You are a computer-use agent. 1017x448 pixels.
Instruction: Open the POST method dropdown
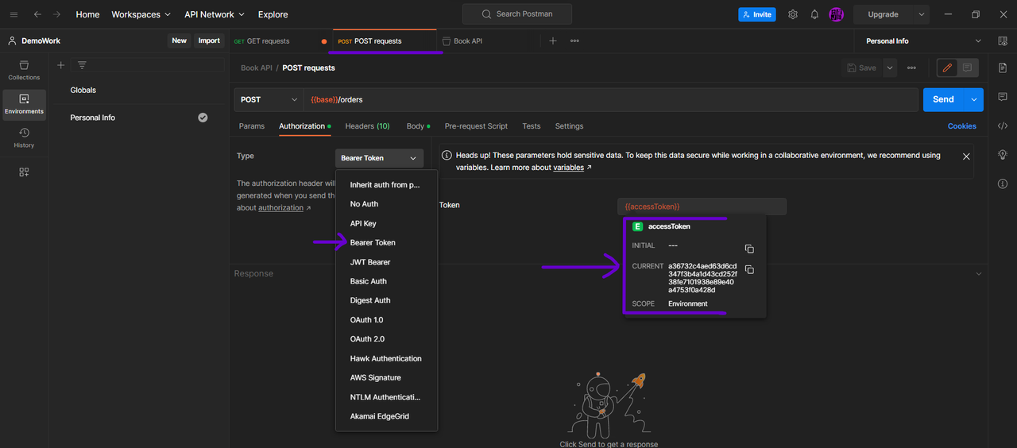269,99
